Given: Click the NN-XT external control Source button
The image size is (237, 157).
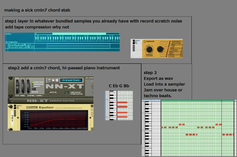Looking at the screenshot, I should coord(34,89).
